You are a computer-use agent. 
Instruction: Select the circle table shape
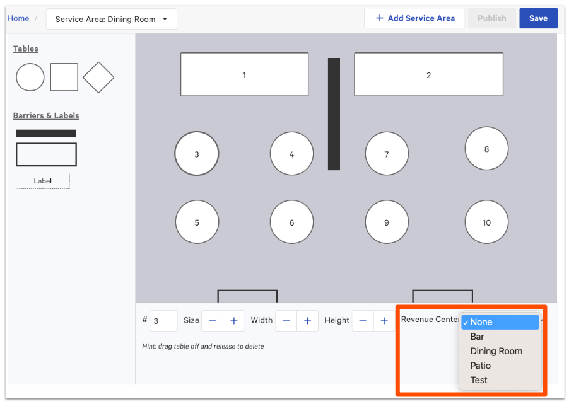coord(30,78)
